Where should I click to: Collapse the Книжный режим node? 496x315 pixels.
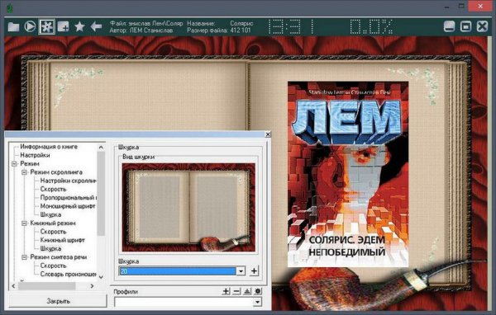click(x=24, y=223)
